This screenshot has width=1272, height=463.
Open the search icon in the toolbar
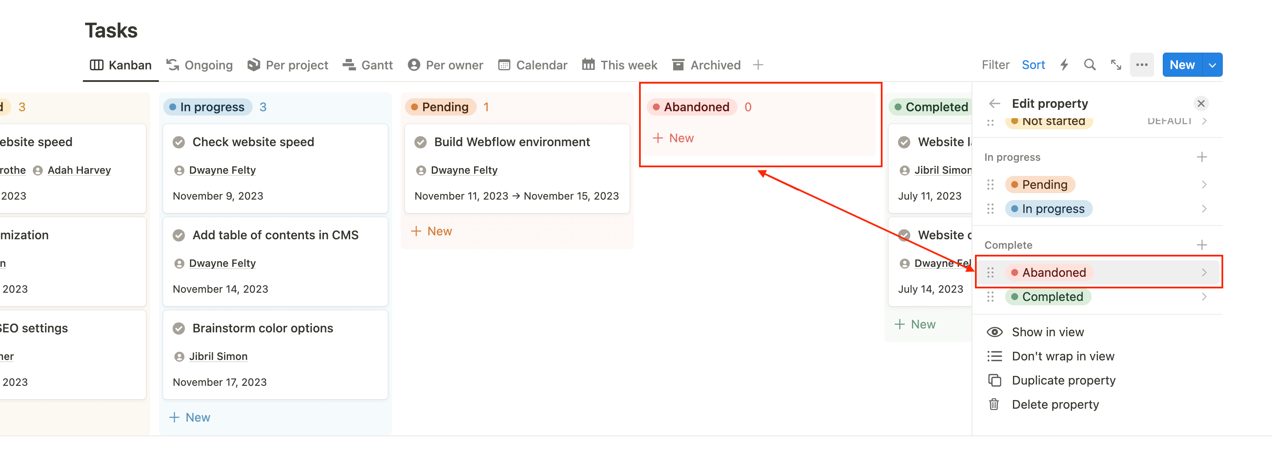(x=1090, y=65)
